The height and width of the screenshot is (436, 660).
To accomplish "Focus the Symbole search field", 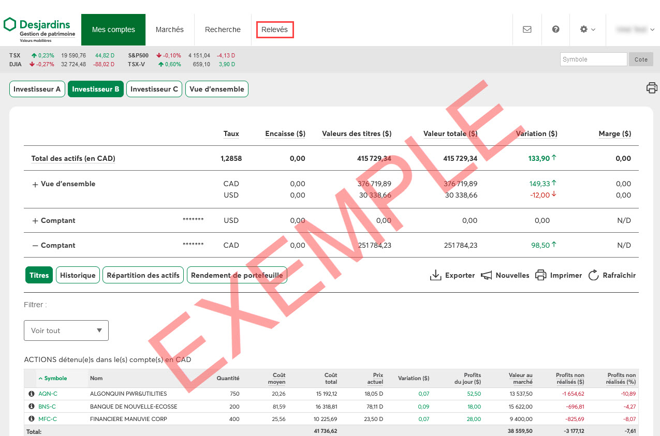I will click(x=594, y=59).
